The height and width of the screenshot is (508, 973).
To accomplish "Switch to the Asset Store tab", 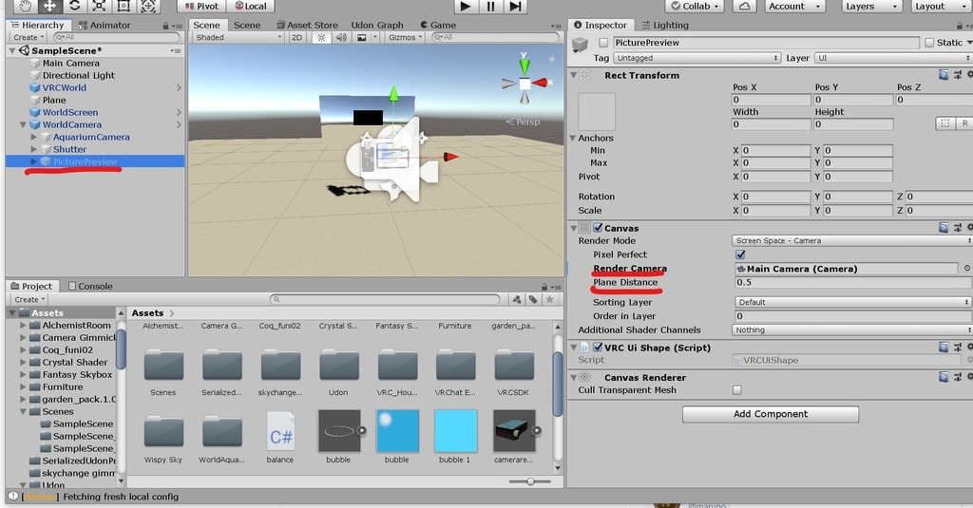I will tap(307, 26).
